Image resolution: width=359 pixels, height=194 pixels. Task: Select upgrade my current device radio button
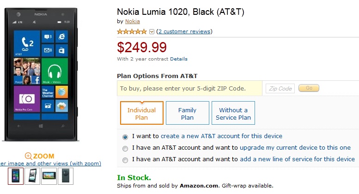[125, 148]
